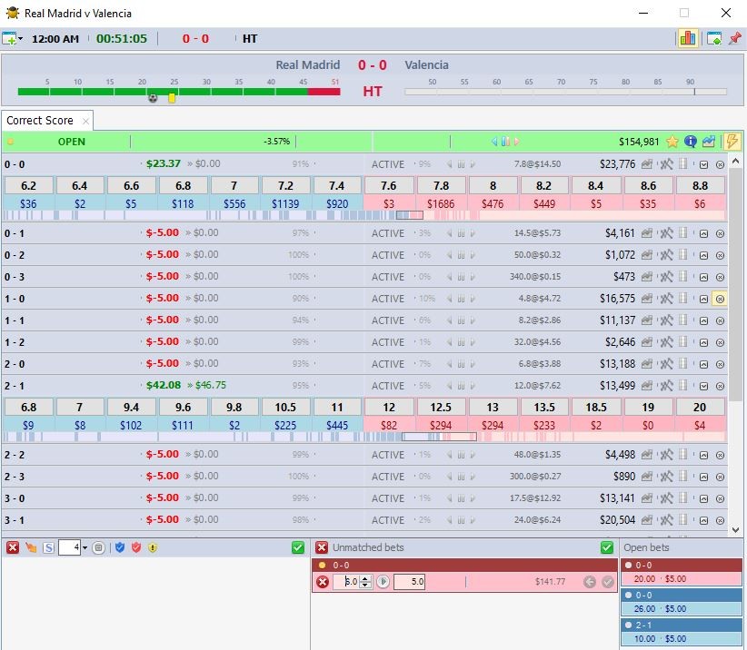Cancel the unmatched 0-0 bet with red X
This screenshot has width=747, height=650.
click(322, 582)
